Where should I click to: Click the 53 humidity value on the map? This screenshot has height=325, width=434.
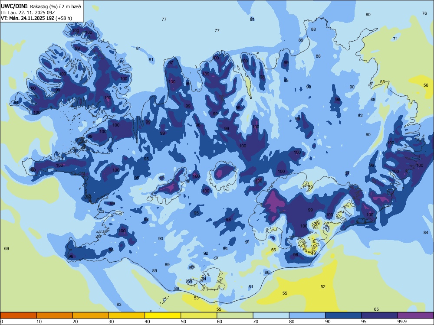coord(196,298)
